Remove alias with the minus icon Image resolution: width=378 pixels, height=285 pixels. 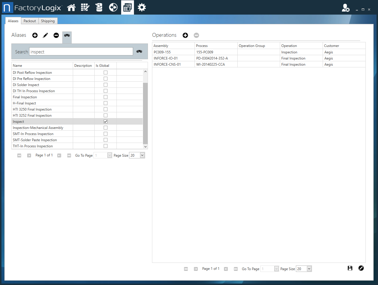tap(56, 35)
